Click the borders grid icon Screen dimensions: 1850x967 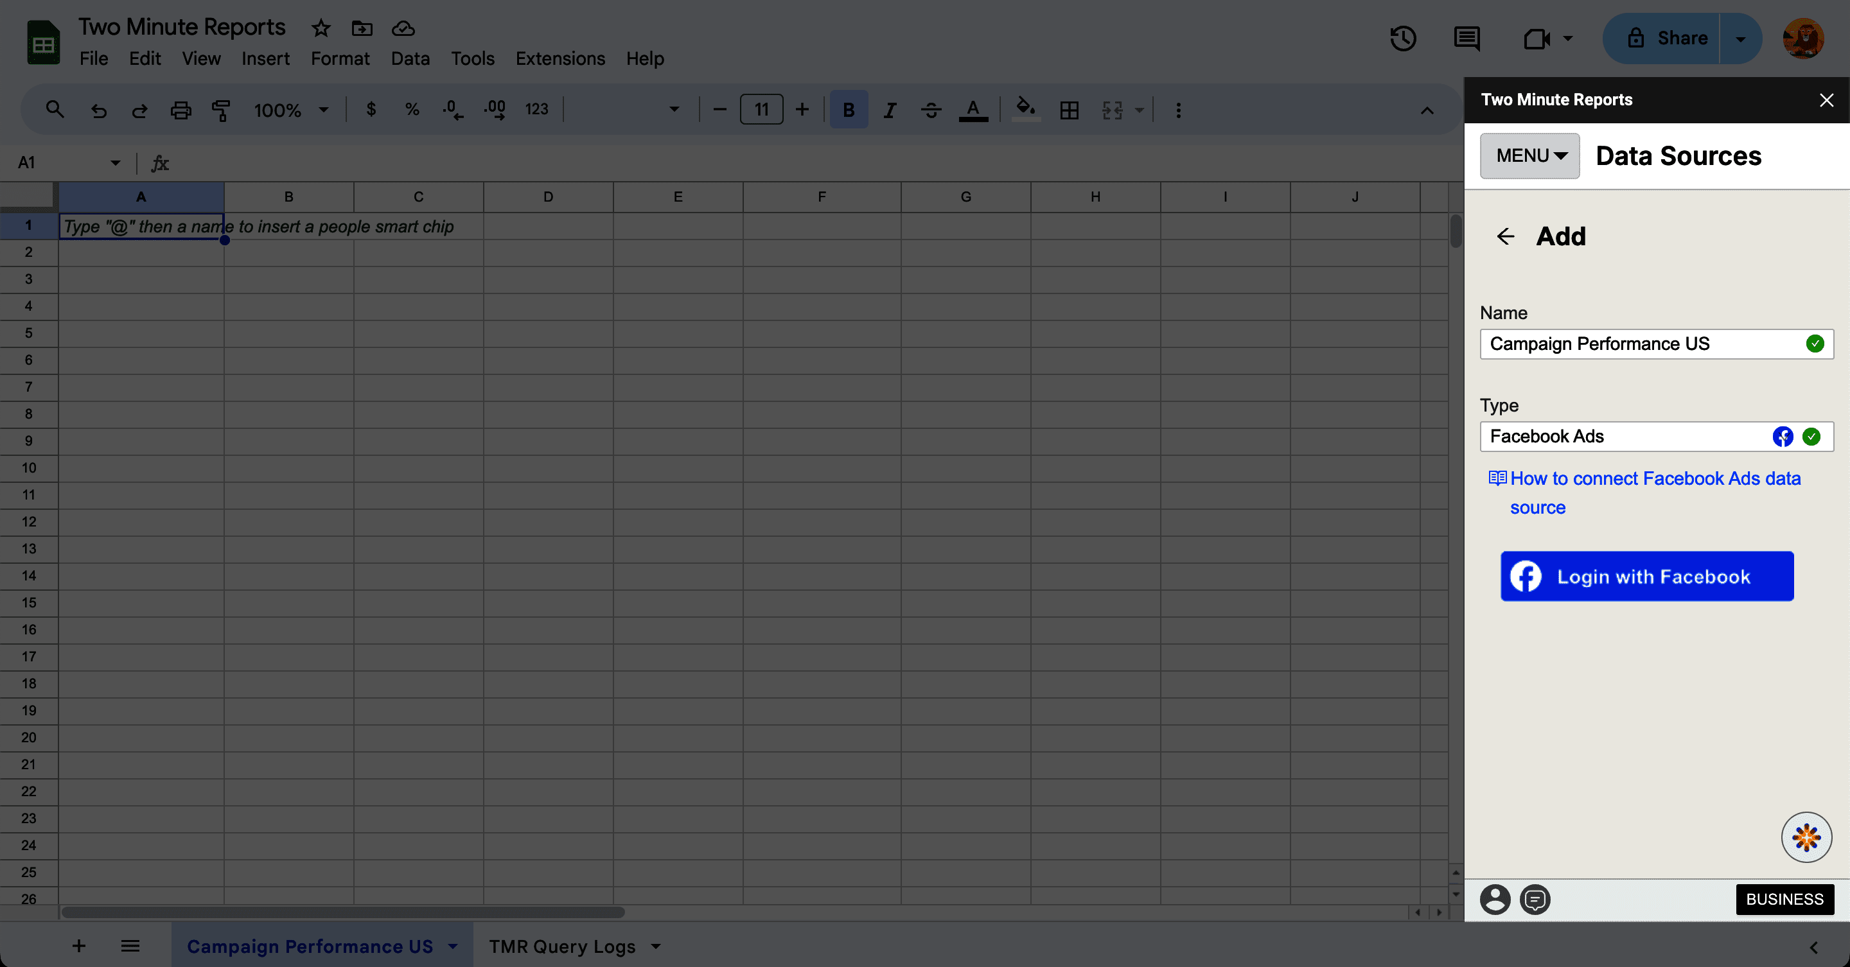pos(1070,110)
